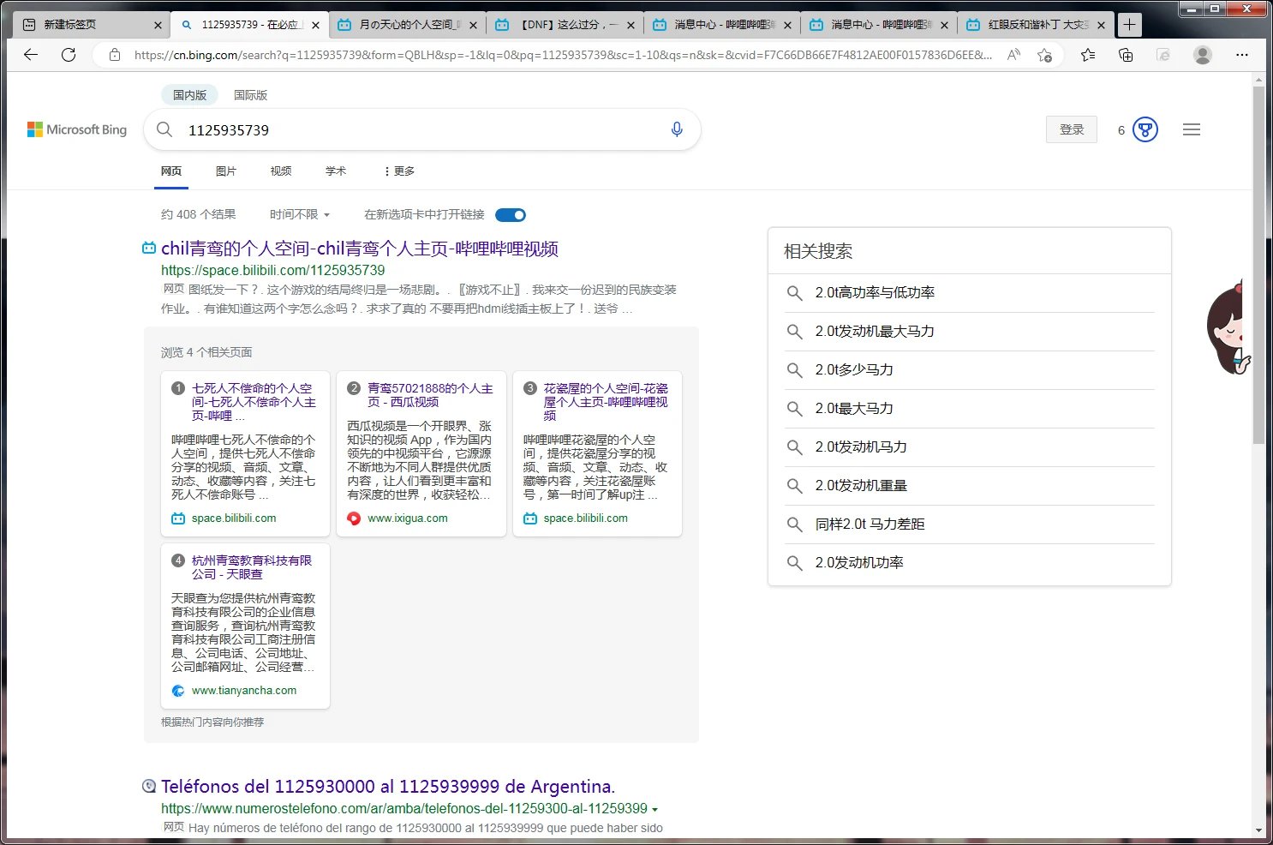Open Read aloud icon in address bar
The image size is (1273, 845).
click(1013, 55)
